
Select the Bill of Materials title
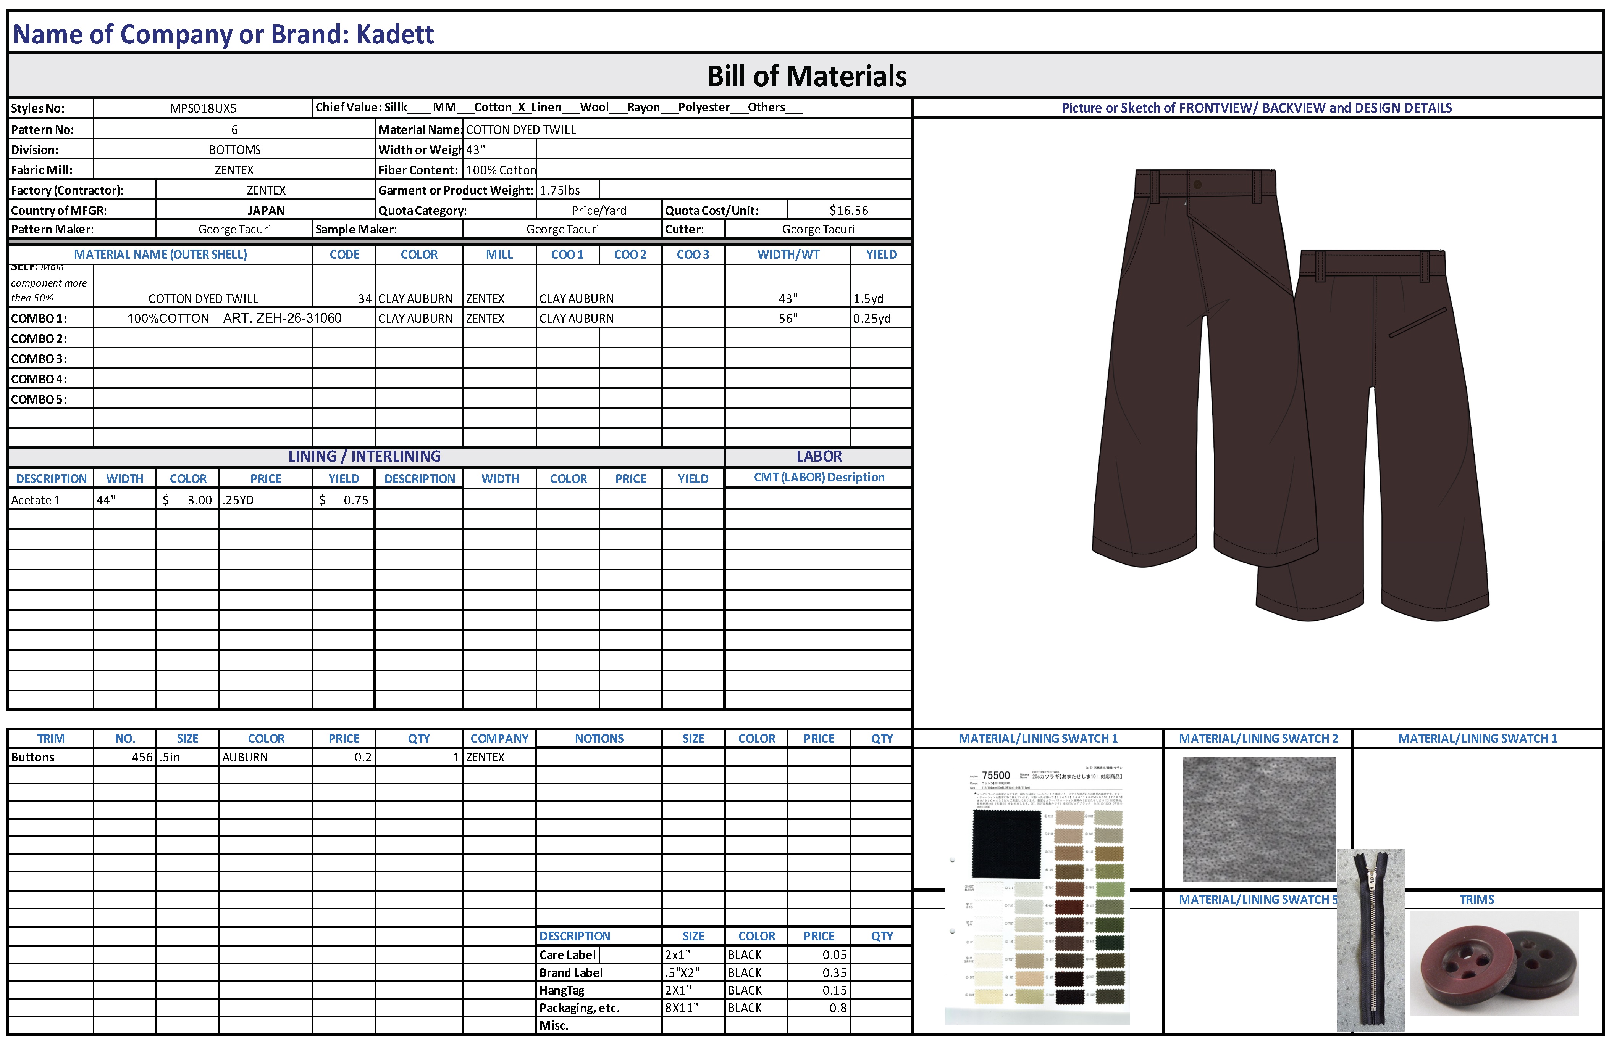pos(806,76)
